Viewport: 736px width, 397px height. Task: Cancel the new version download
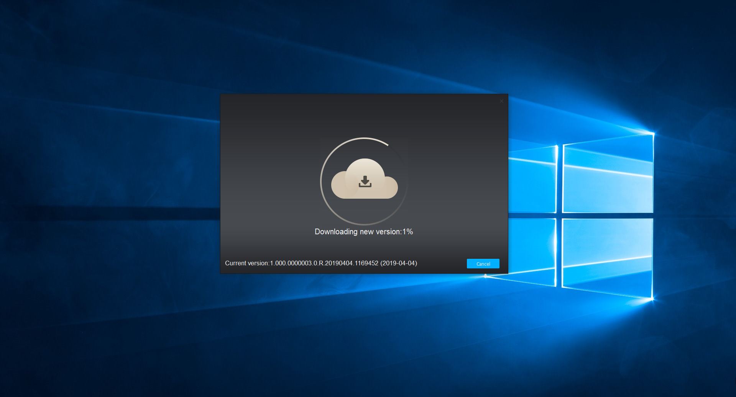(483, 264)
